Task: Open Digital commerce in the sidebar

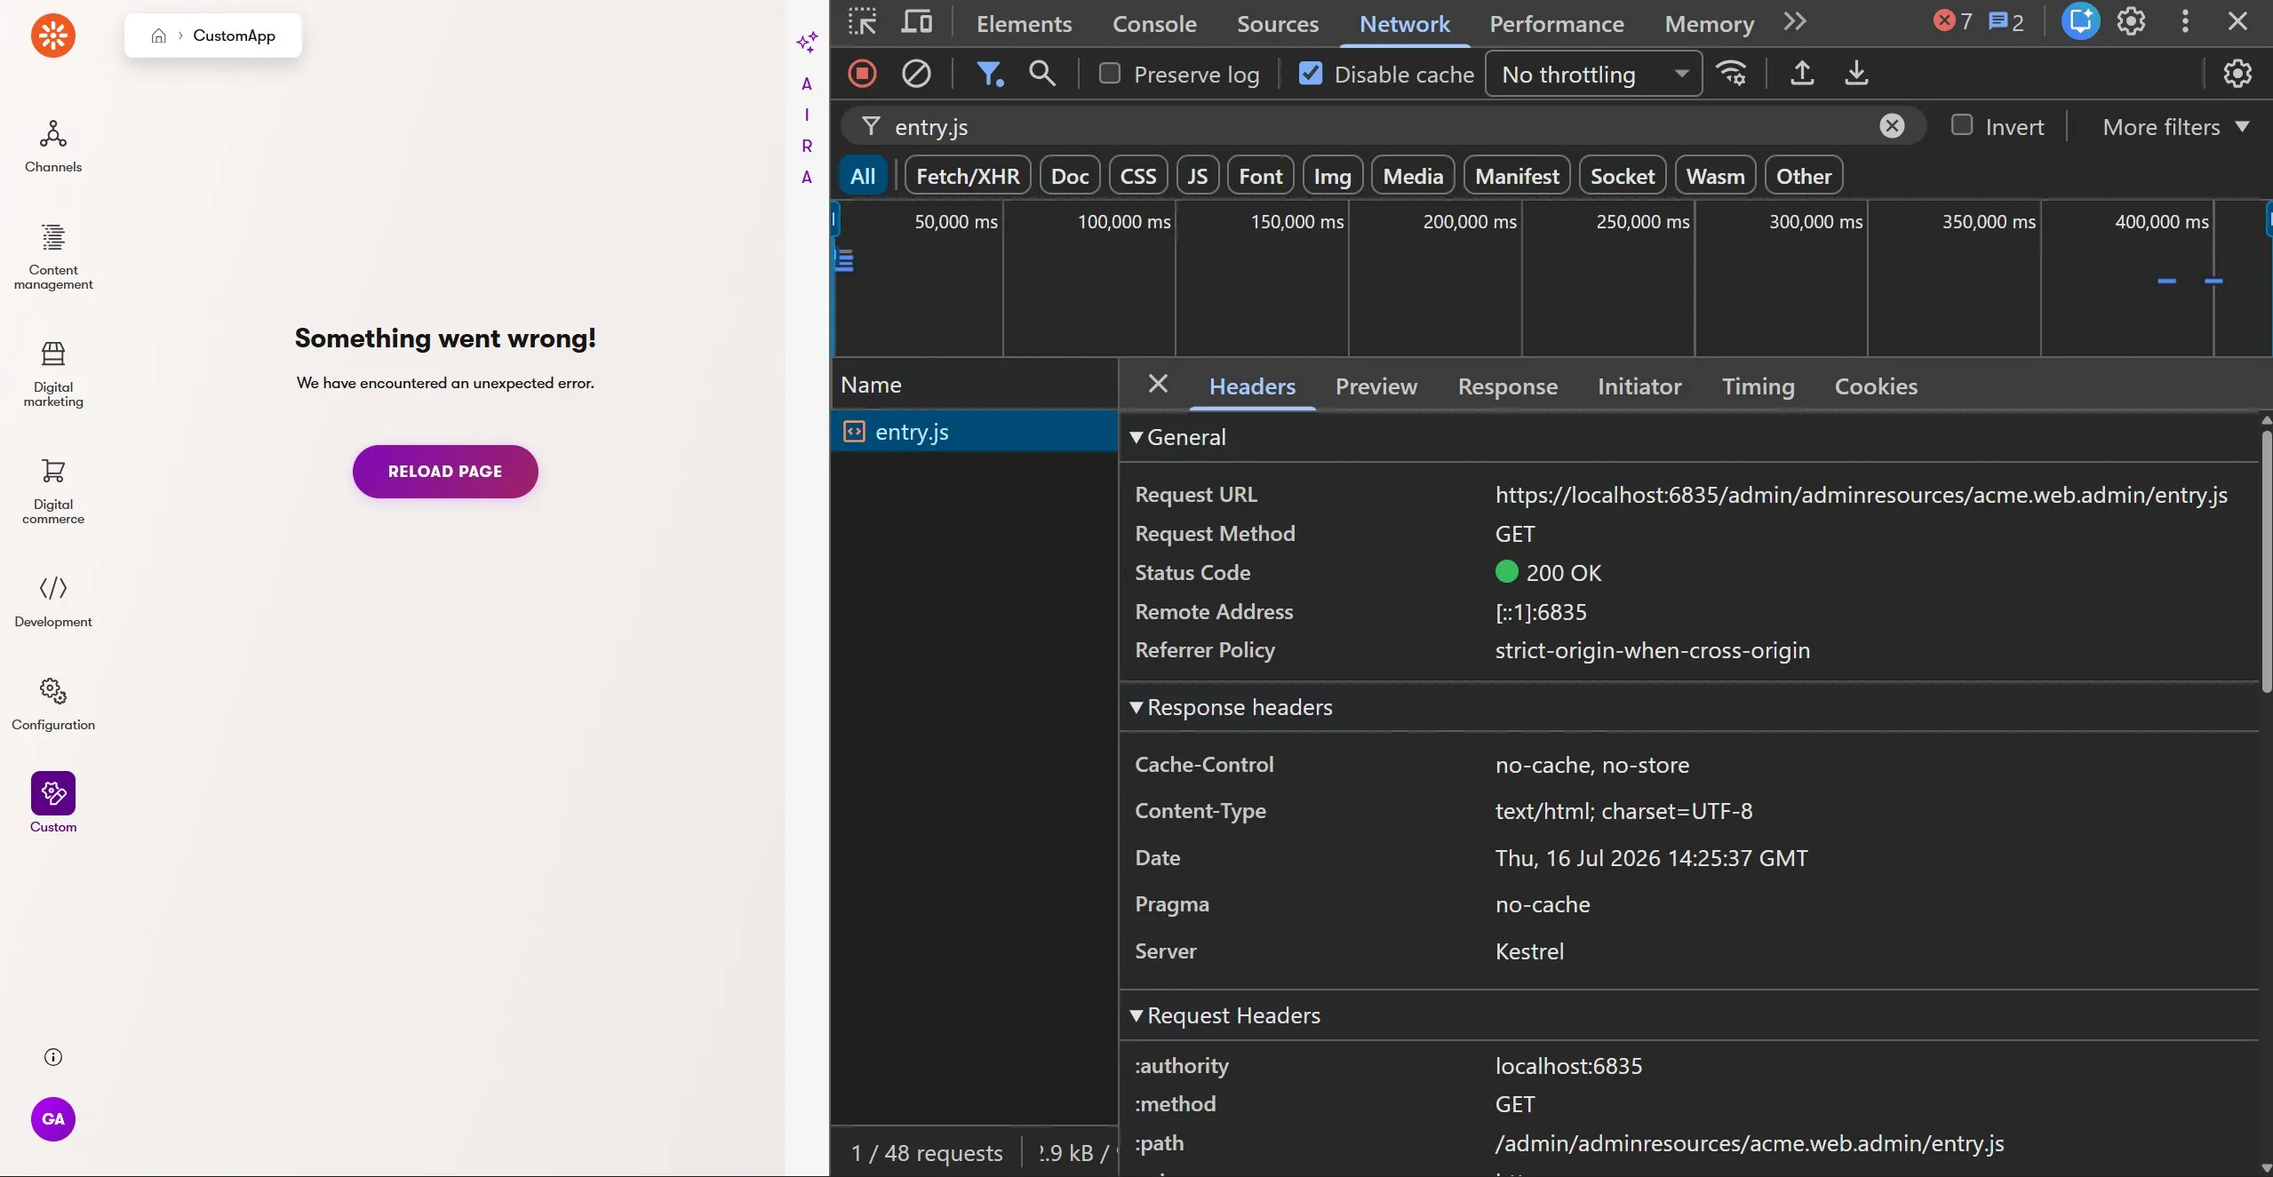Action: [53, 490]
